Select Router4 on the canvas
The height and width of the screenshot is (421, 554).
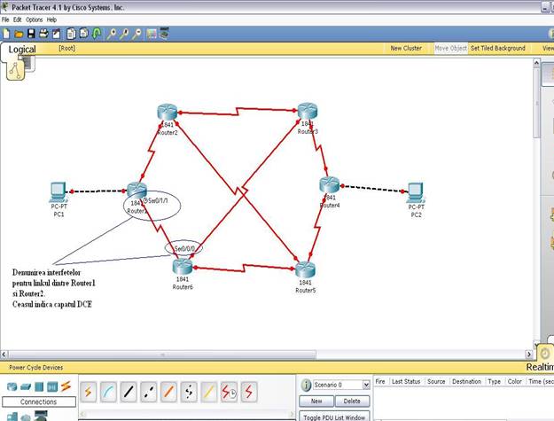[x=330, y=184]
